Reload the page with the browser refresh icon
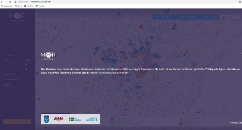Image resolution: width=242 pixels, height=130 pixels. tap(10, 2)
